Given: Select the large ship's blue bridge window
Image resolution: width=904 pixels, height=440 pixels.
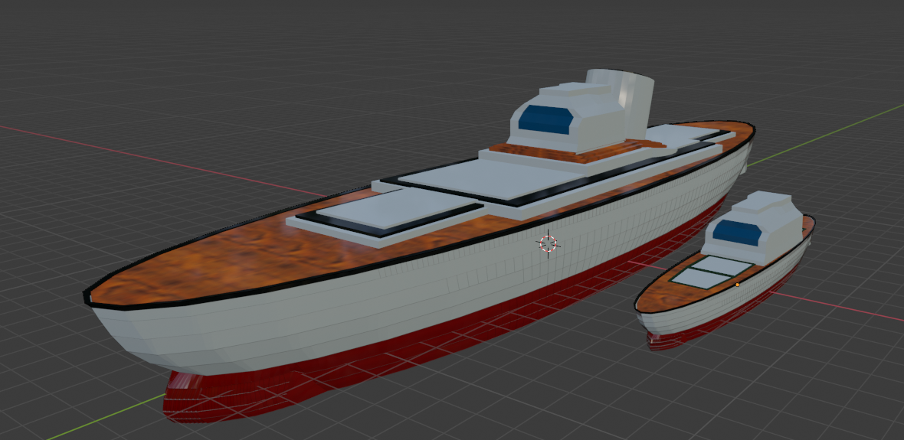Looking at the screenshot, I should (x=546, y=120).
